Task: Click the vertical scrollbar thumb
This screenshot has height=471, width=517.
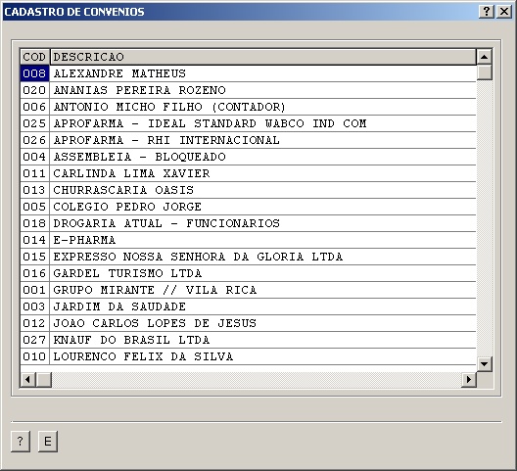Action: tap(484, 72)
